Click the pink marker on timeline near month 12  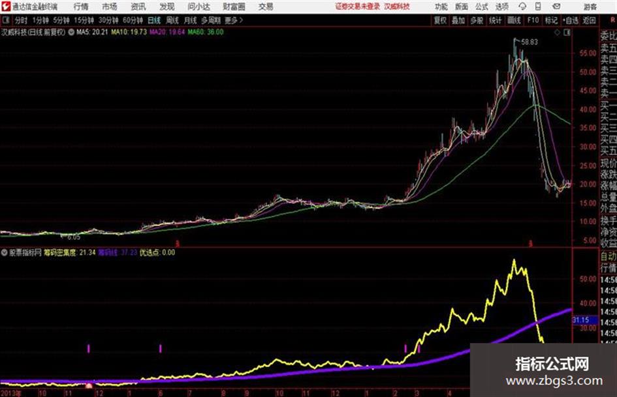coord(89,387)
